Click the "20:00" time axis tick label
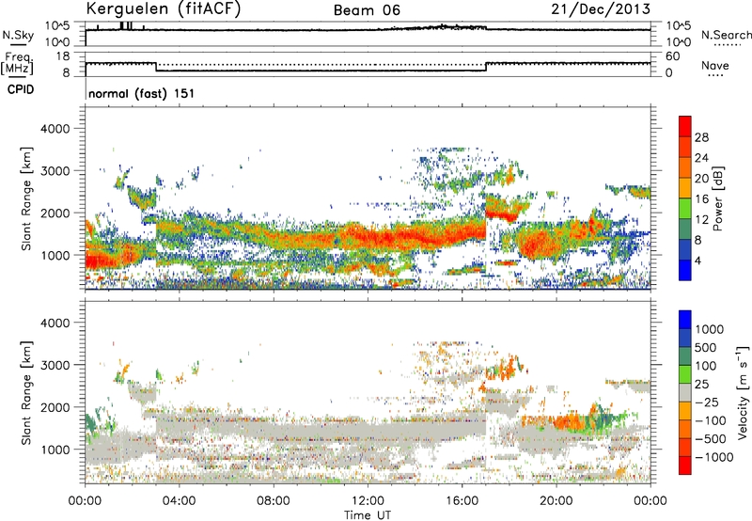 (556, 501)
